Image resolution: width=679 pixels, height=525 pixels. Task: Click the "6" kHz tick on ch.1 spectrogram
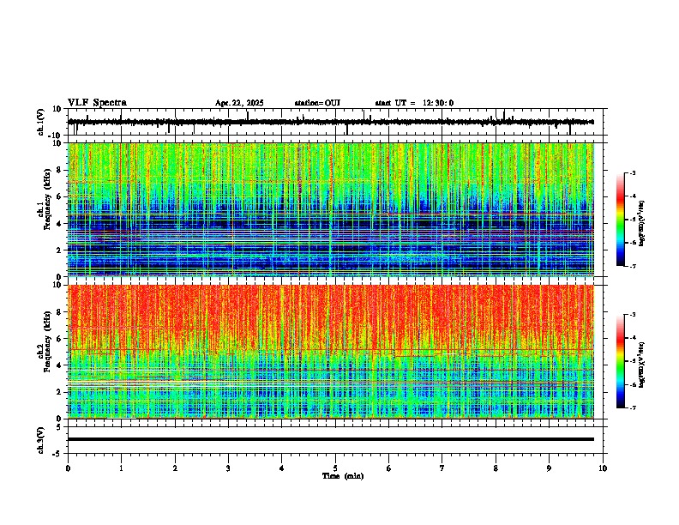pyautogui.click(x=59, y=196)
